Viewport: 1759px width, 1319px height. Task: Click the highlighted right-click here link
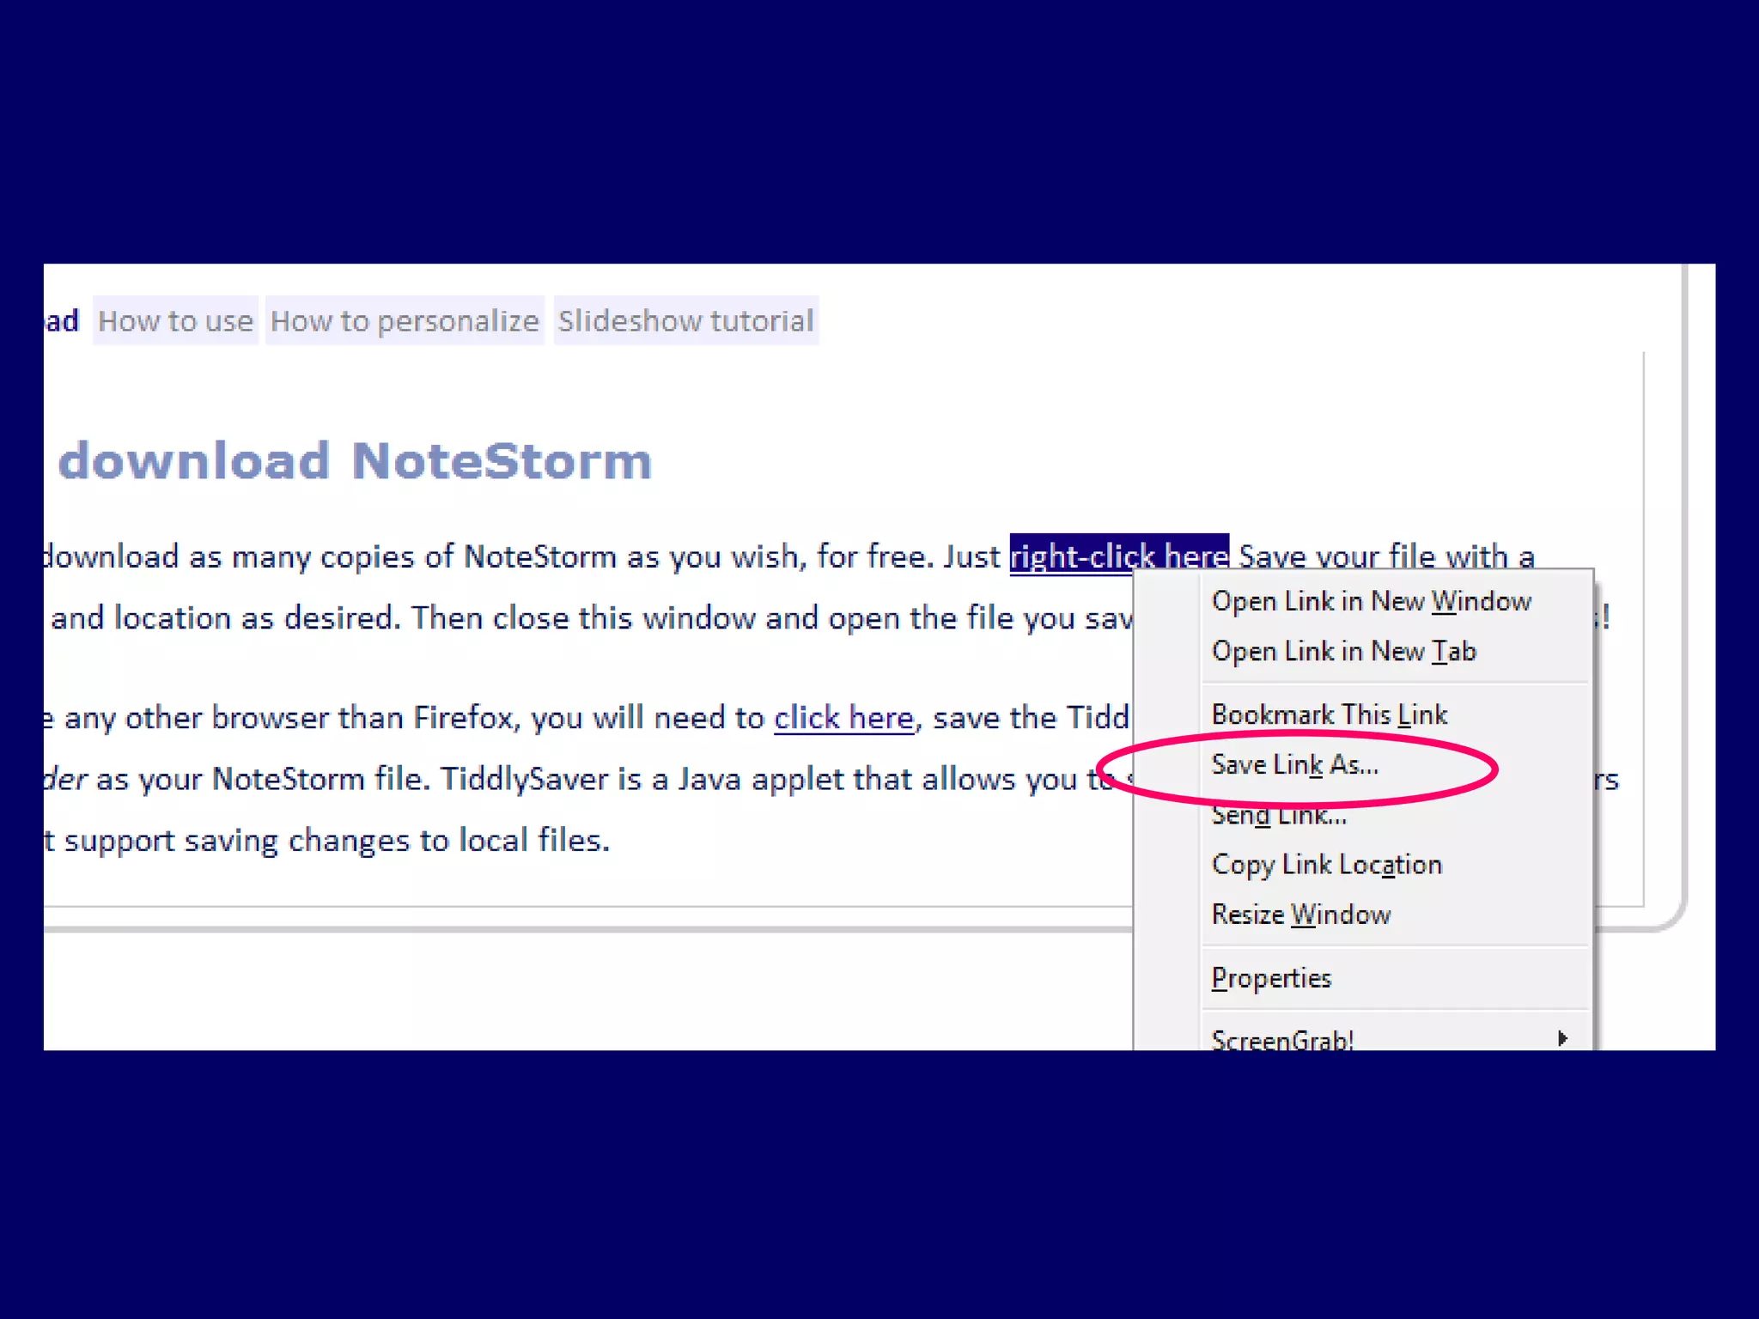coord(1118,556)
